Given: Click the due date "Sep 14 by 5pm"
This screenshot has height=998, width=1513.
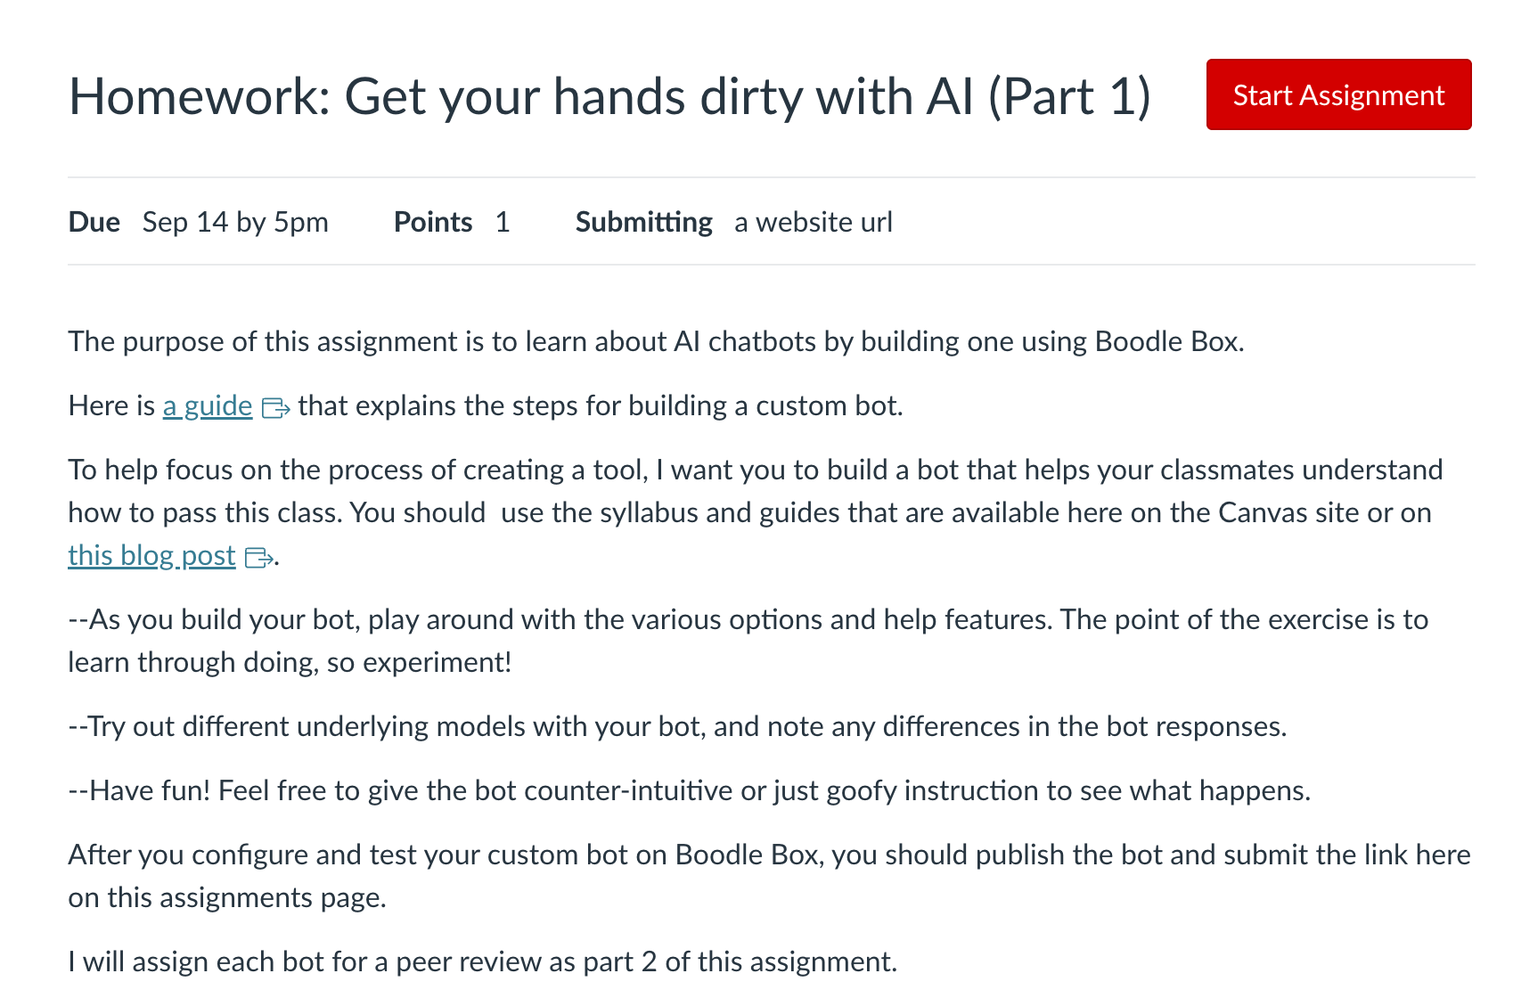Looking at the screenshot, I should (x=235, y=222).
